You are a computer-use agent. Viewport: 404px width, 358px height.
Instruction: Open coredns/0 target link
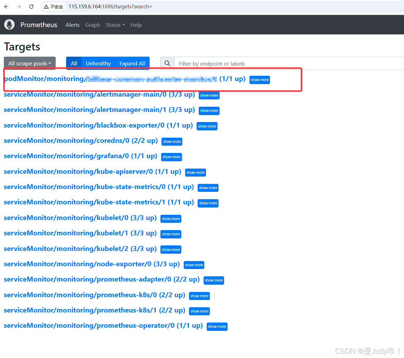click(81, 141)
